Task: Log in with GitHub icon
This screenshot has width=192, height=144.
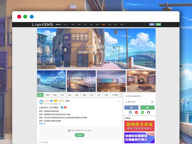Action: tap(148, 112)
